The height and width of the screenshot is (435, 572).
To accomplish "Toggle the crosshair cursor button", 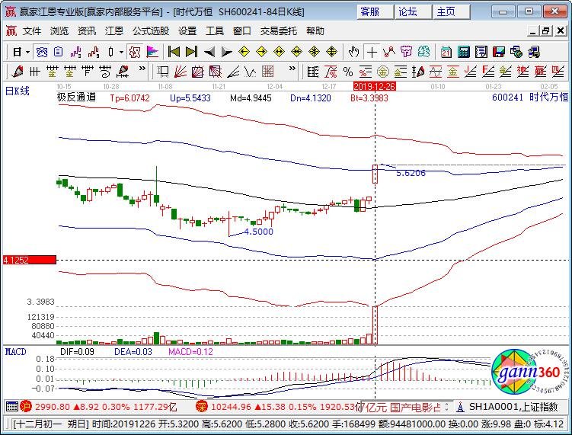I will coord(372,52).
